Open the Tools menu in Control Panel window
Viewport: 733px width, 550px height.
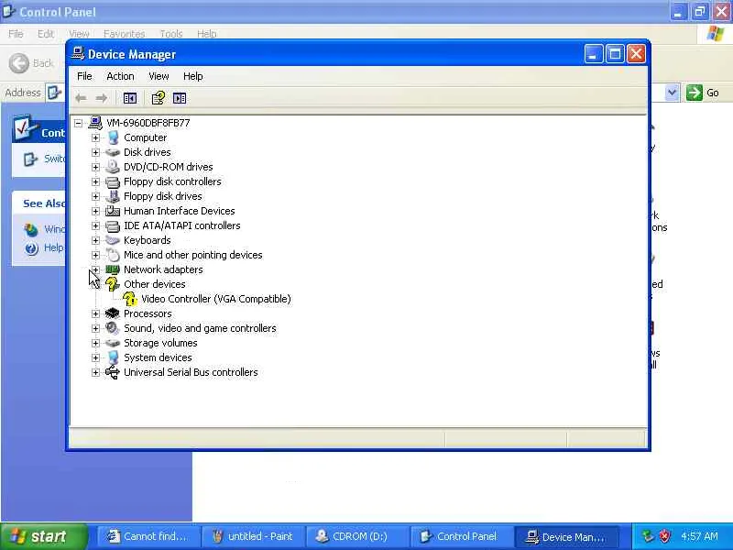(171, 34)
